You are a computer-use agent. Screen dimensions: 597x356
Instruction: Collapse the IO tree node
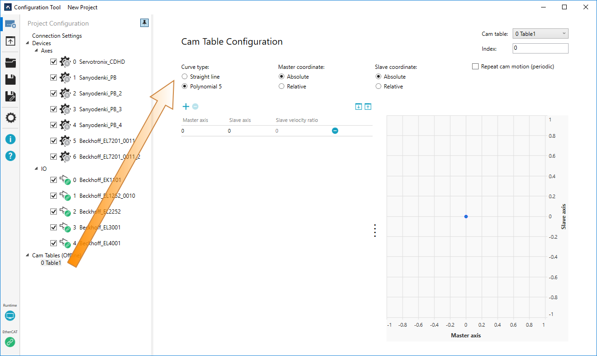pos(36,169)
